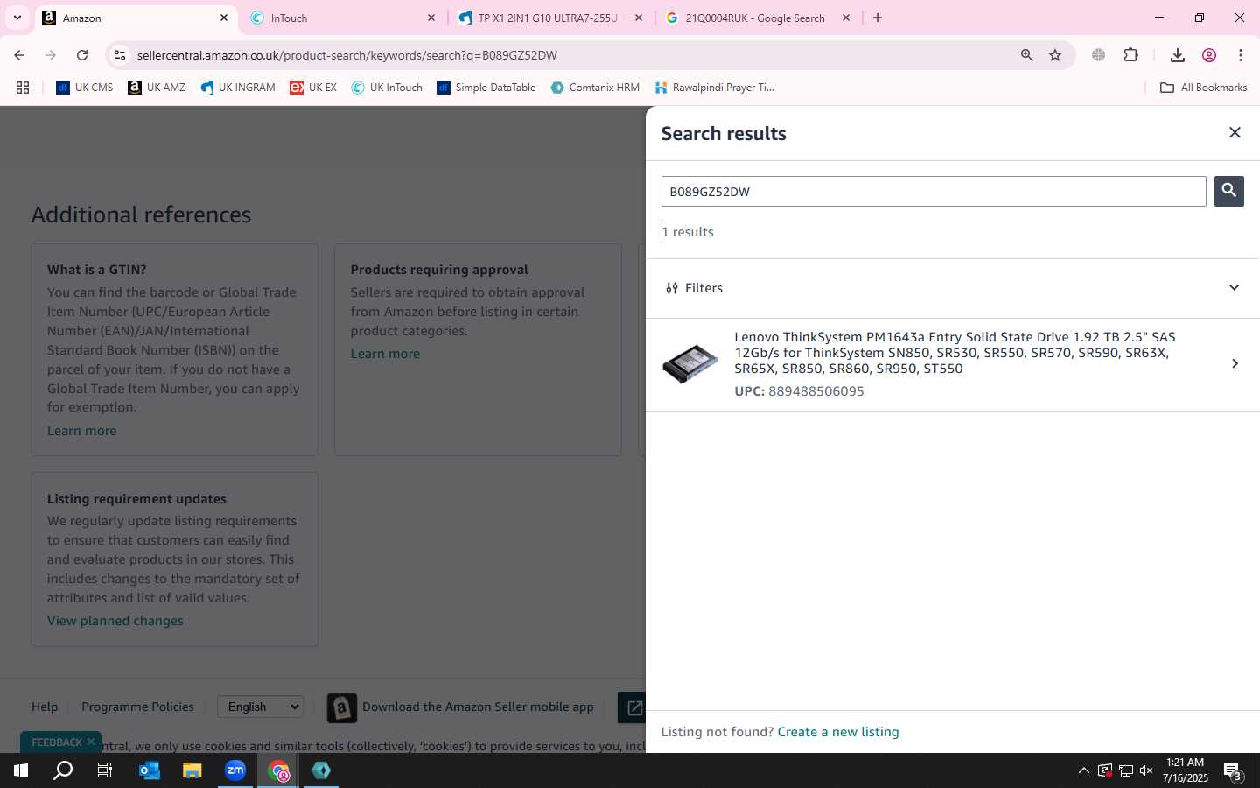
Task: Open the UK AMZ bookmark
Action: [x=157, y=88]
